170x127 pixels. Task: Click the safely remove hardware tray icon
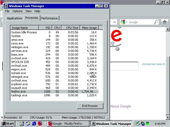pyautogui.click(x=138, y=124)
